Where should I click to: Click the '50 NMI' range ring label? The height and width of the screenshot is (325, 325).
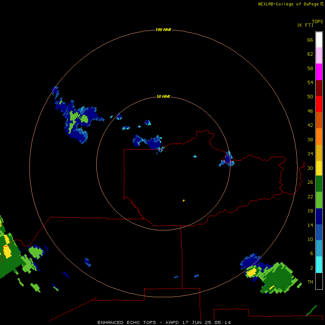click(x=163, y=96)
